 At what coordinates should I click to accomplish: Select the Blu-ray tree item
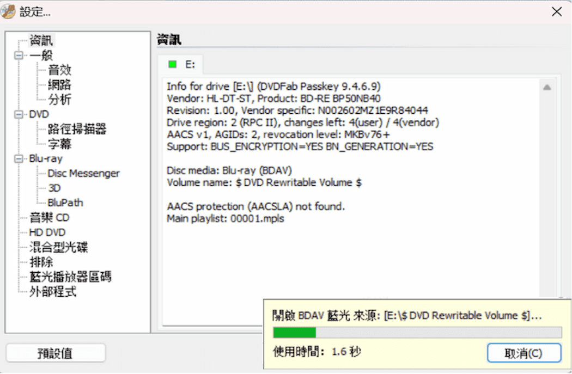[46, 159]
